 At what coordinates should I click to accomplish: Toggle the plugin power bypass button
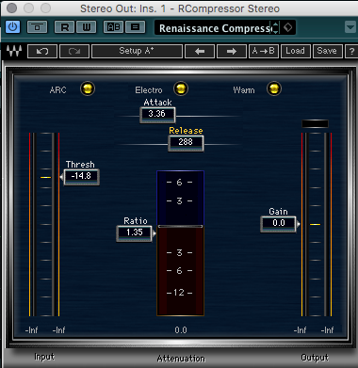pyautogui.click(x=13, y=27)
